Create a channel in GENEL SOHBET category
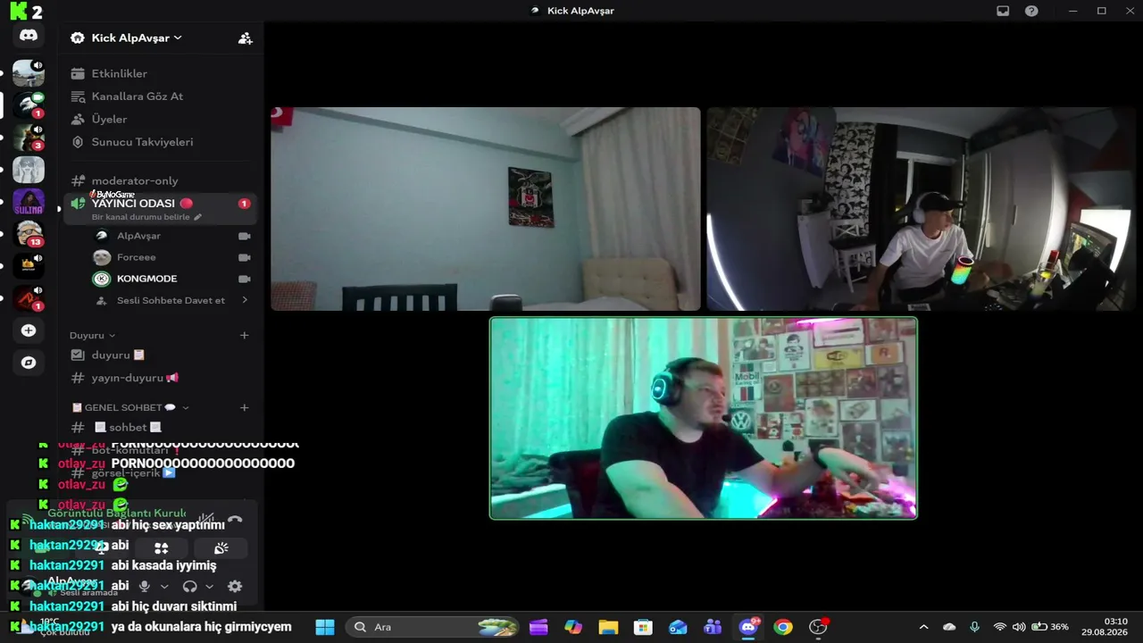This screenshot has width=1143, height=643. pyautogui.click(x=244, y=407)
